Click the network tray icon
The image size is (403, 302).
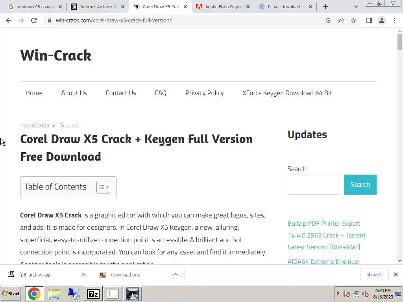tap(356, 293)
